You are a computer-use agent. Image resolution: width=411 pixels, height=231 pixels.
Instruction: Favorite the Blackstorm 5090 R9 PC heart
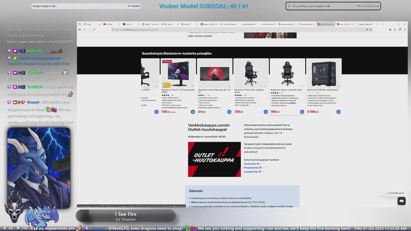tap(338, 61)
